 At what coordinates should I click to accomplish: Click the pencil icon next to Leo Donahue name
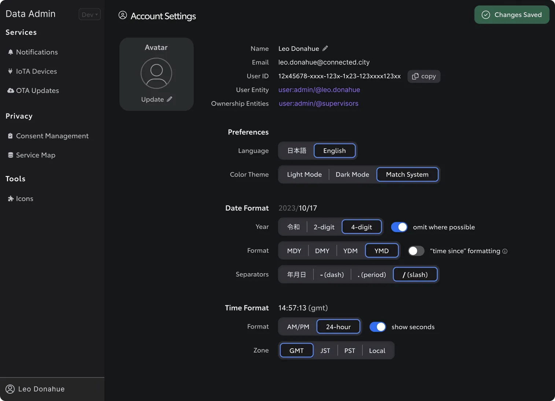[325, 48]
